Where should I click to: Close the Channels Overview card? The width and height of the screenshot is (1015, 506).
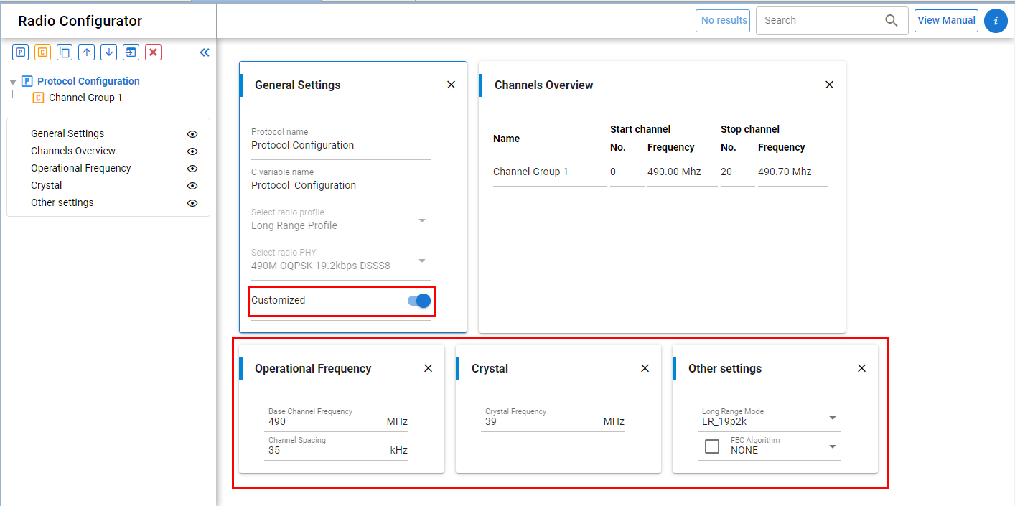829,85
